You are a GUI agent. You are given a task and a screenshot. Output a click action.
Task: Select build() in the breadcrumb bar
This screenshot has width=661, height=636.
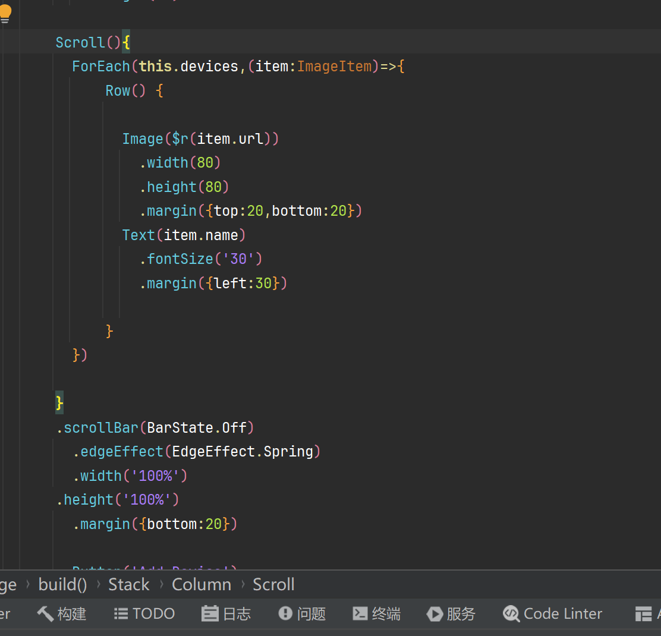pyautogui.click(x=62, y=584)
